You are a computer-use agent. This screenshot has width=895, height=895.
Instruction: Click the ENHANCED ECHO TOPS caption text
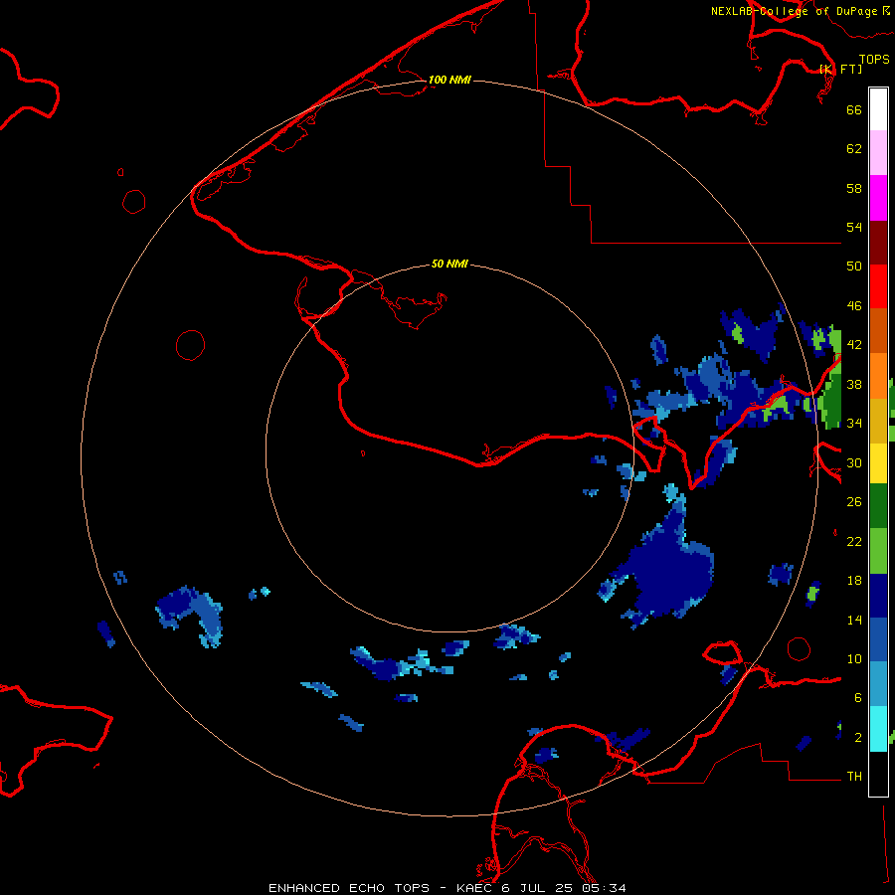[x=349, y=888]
